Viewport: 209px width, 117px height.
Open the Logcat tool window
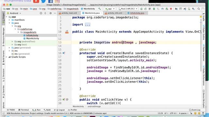[59, 110]
